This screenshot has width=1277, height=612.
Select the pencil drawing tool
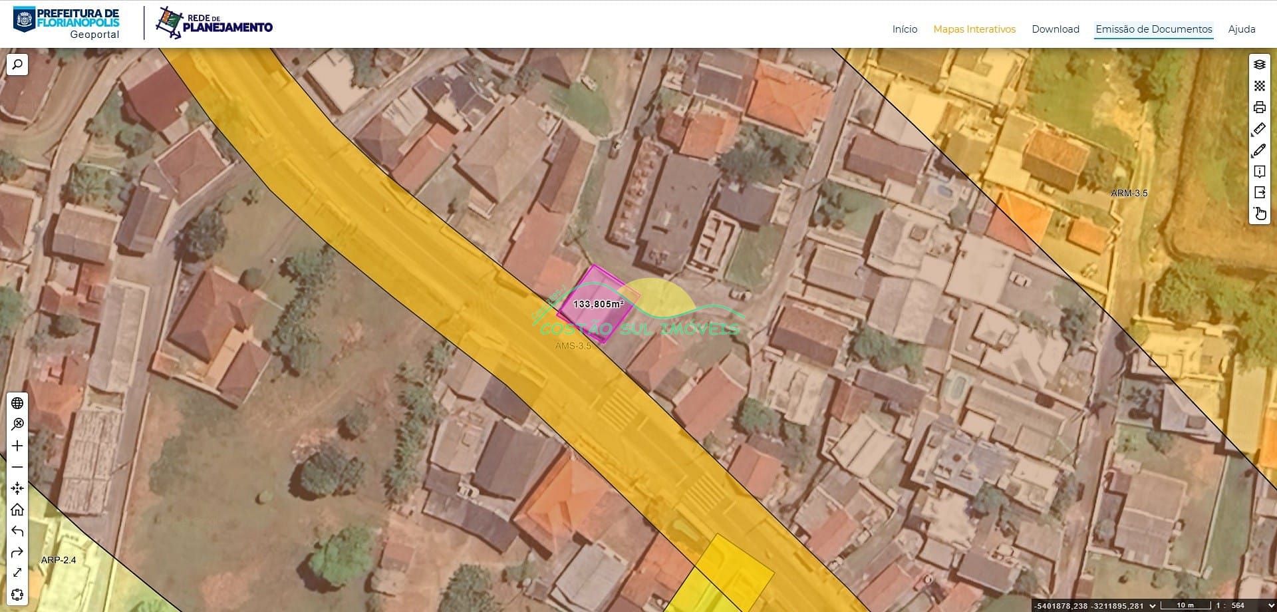click(x=1259, y=150)
